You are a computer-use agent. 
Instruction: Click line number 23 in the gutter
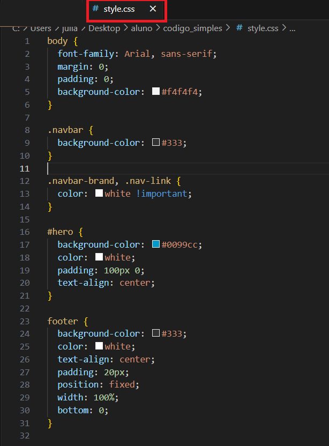click(25, 321)
